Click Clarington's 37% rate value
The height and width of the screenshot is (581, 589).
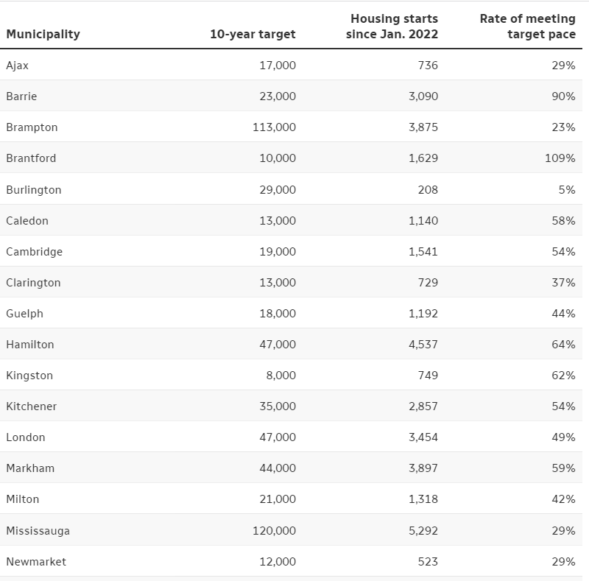563,283
